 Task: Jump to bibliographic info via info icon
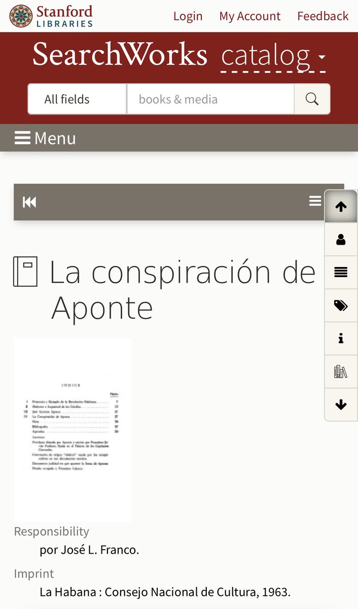point(341,339)
